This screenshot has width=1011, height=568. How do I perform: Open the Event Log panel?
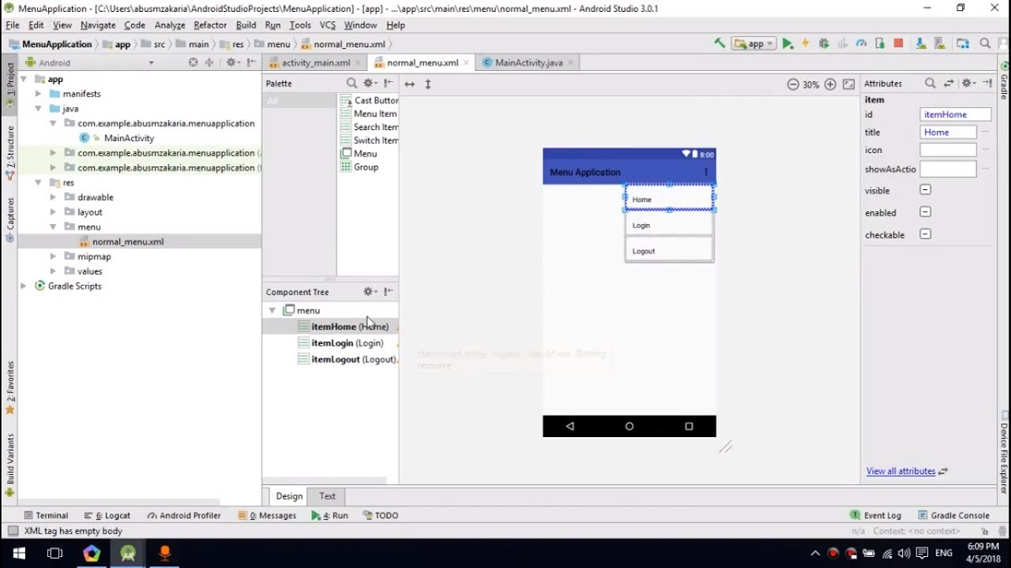(875, 515)
